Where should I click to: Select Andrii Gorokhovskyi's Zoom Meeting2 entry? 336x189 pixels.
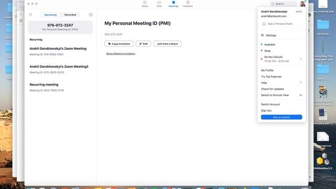pyautogui.click(x=60, y=69)
